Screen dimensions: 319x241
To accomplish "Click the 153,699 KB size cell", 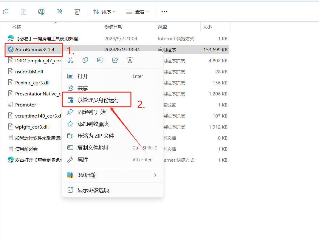I will pos(216,50).
